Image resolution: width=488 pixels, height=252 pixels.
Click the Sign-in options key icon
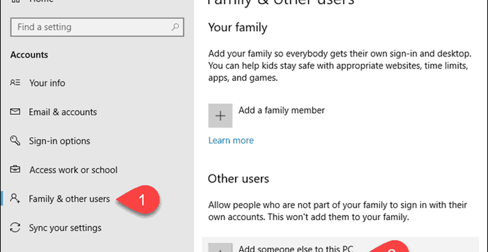(x=15, y=141)
